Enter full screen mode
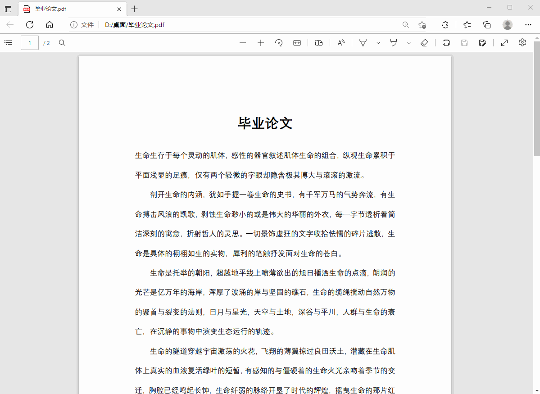 point(504,43)
